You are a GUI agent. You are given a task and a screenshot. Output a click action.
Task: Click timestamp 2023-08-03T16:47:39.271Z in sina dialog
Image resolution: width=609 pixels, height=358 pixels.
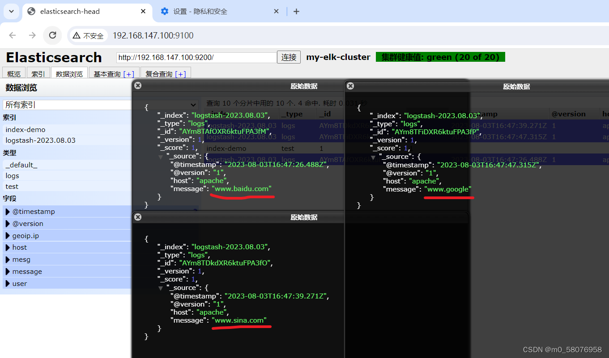(x=277, y=296)
